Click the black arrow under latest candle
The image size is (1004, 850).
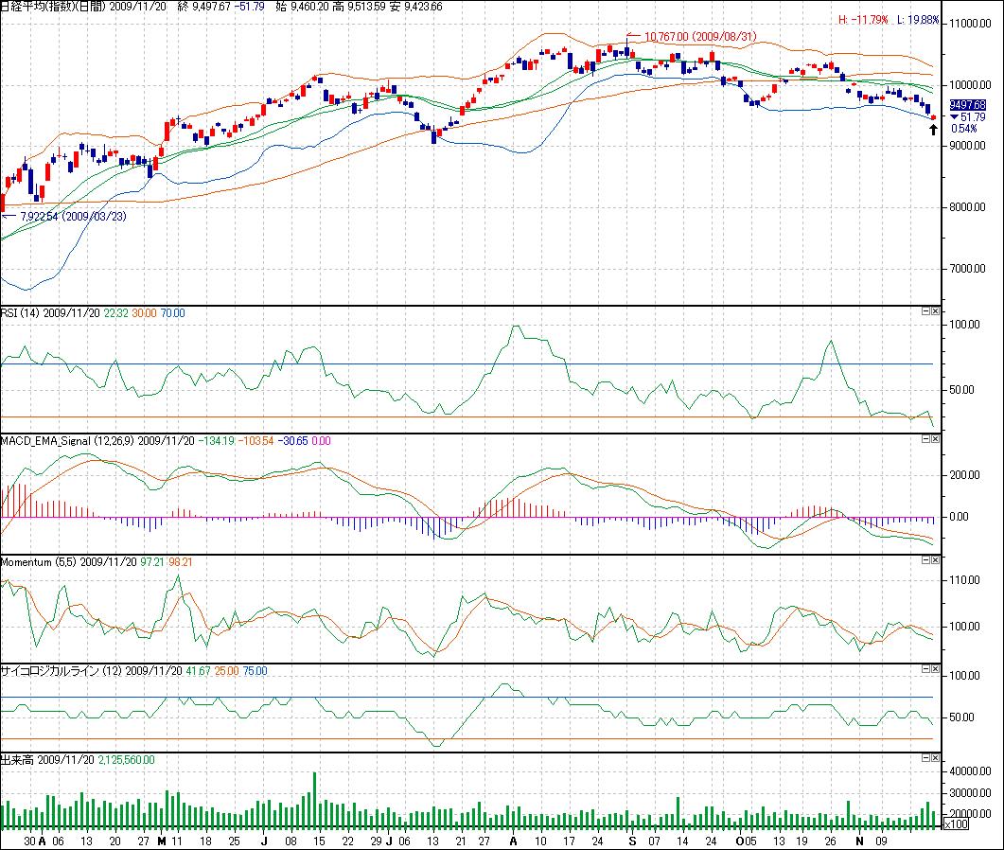pyautogui.click(x=933, y=129)
